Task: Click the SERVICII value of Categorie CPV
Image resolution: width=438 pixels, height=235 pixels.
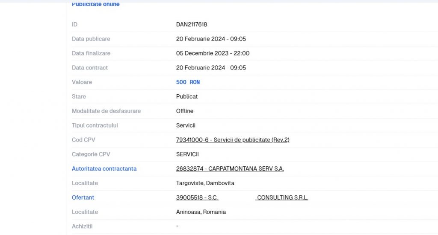Action: [x=187, y=154]
